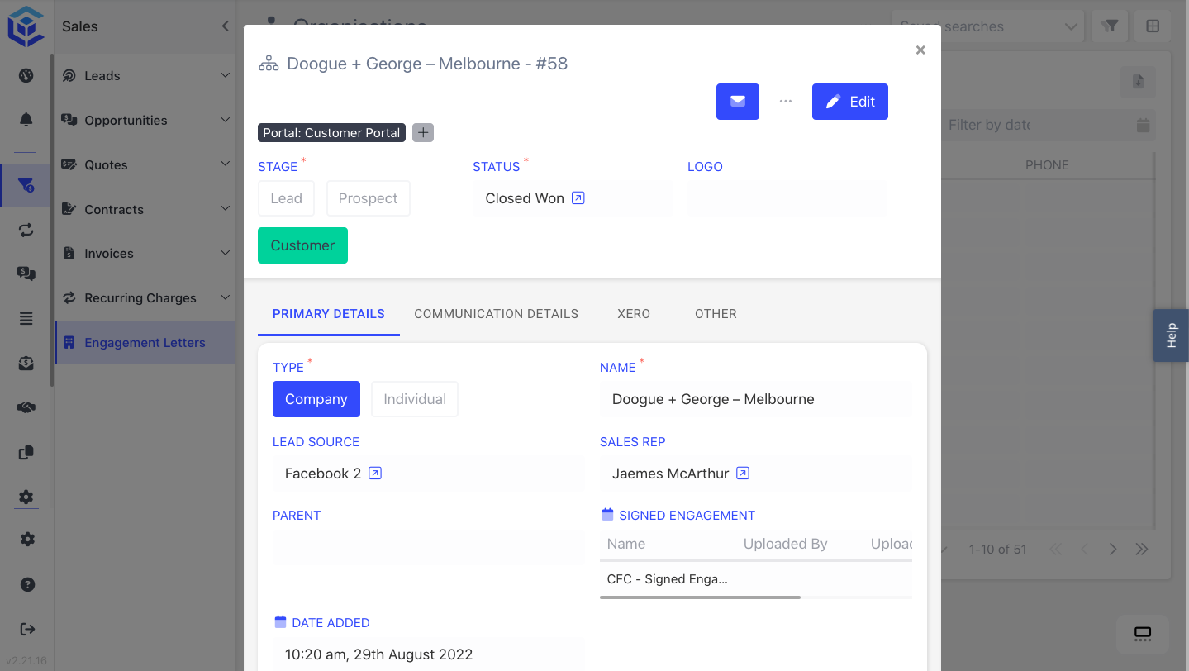Image resolution: width=1189 pixels, height=671 pixels.
Task: Open the copy documents icon in left rail
Action: tap(26, 452)
